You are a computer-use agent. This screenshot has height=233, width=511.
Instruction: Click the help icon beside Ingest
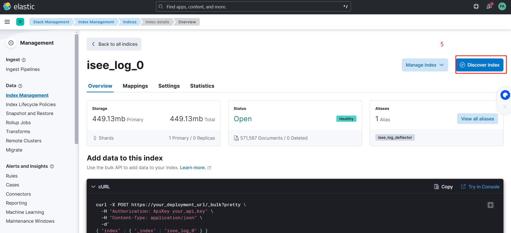point(24,60)
